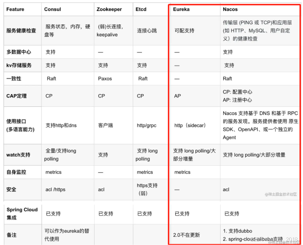Click the Feature column header

(x=15, y=9)
